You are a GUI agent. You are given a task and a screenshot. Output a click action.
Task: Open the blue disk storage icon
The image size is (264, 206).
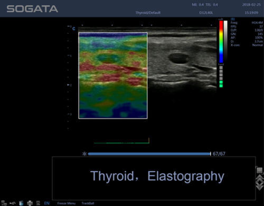tap(21, 203)
